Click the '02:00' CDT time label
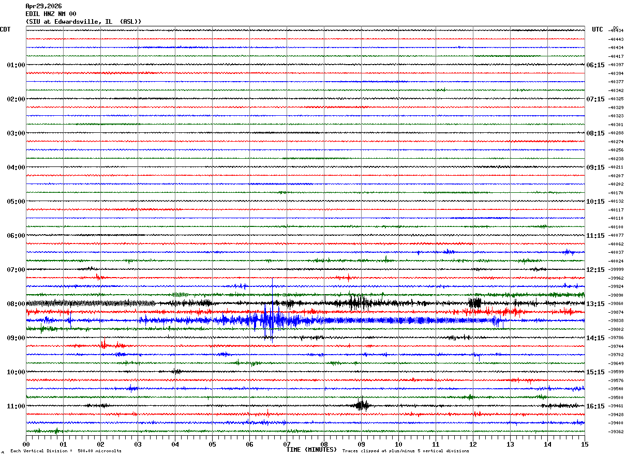Viewport: 626px width, 458px height. click(16, 99)
